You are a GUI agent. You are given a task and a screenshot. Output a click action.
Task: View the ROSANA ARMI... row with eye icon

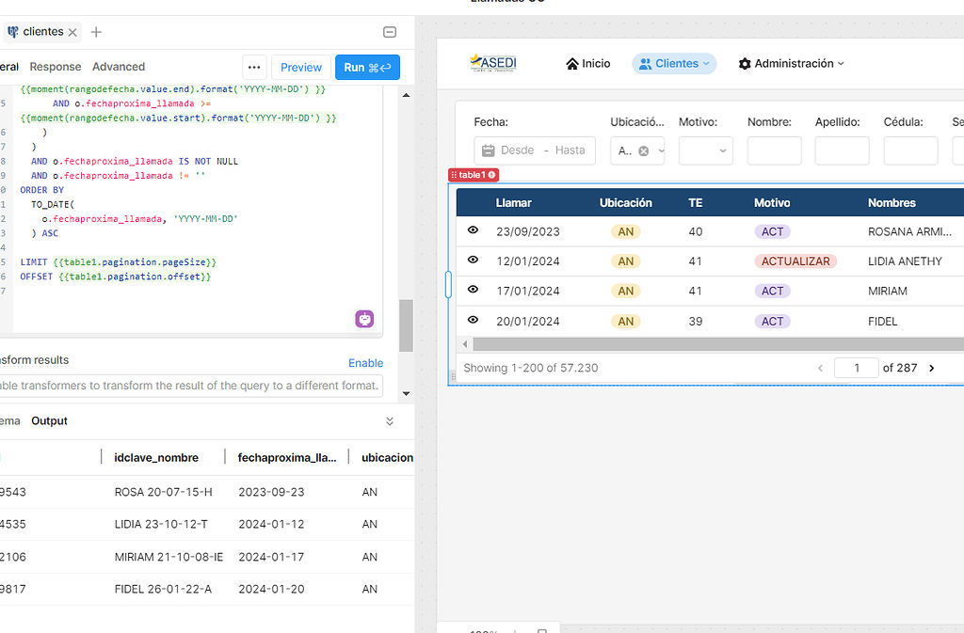coord(473,230)
